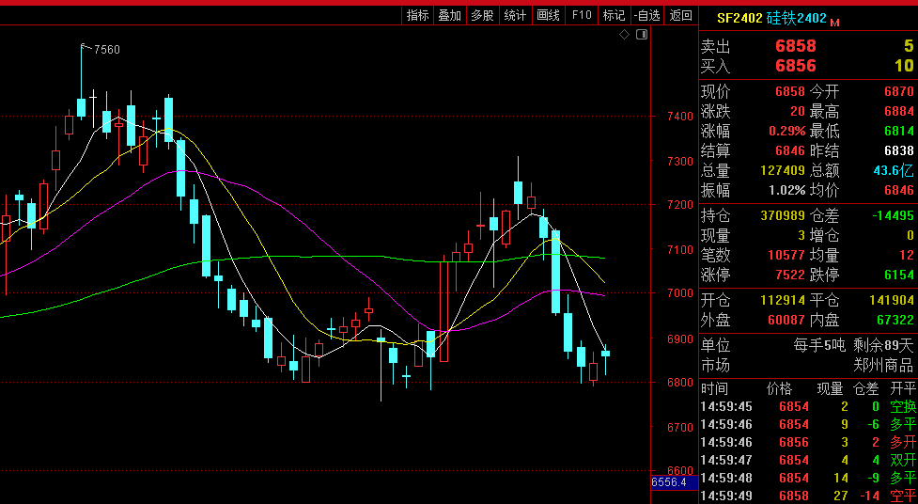This screenshot has height=504, width=918.
Task: Click the 买入 bid price 6856
Action: pyautogui.click(x=795, y=66)
